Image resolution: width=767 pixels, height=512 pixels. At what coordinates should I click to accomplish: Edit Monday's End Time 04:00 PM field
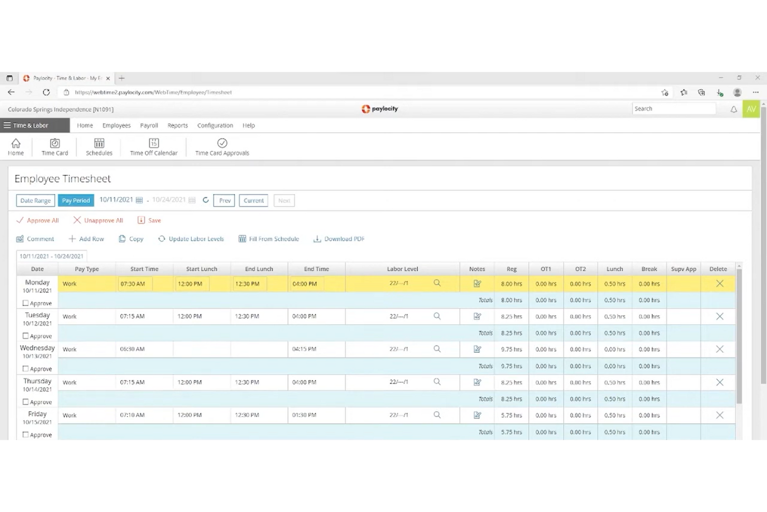307,284
